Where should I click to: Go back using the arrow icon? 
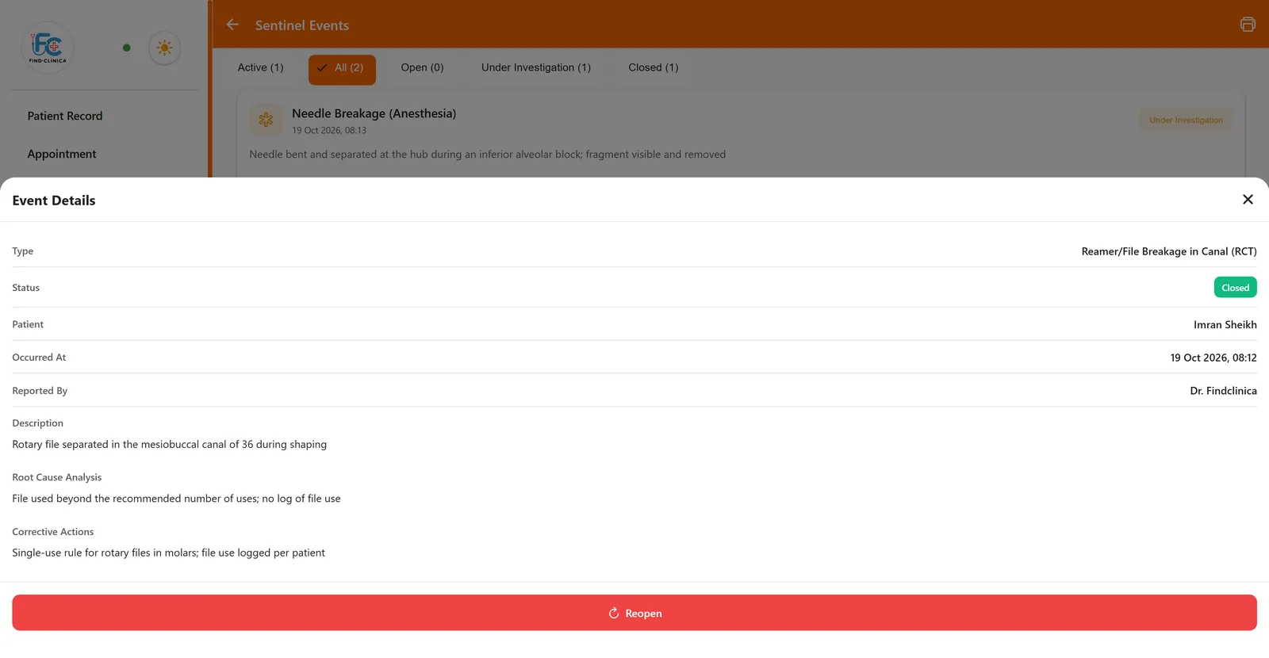(232, 25)
